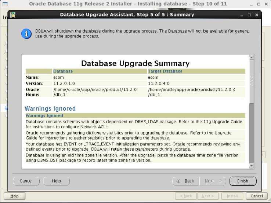271x203 pixels.
Task: Minimize the Database Upgrade Assistant window
Action: point(242,15)
